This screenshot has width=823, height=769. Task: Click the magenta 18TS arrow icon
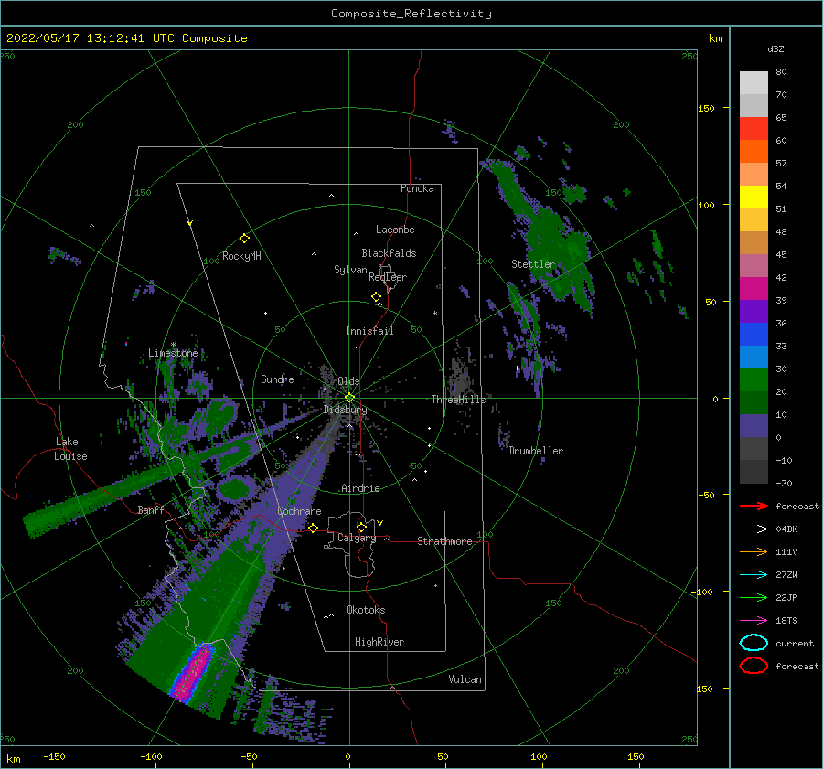click(754, 621)
